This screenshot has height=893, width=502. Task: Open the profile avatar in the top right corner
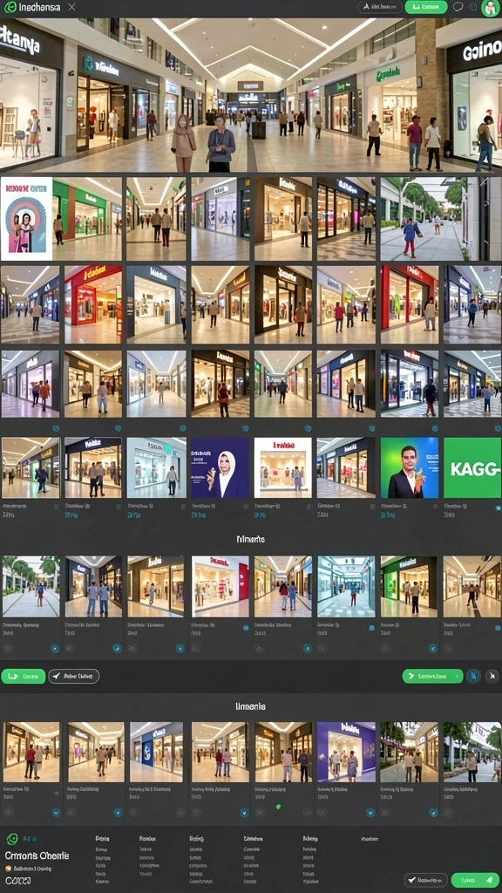click(490, 7)
